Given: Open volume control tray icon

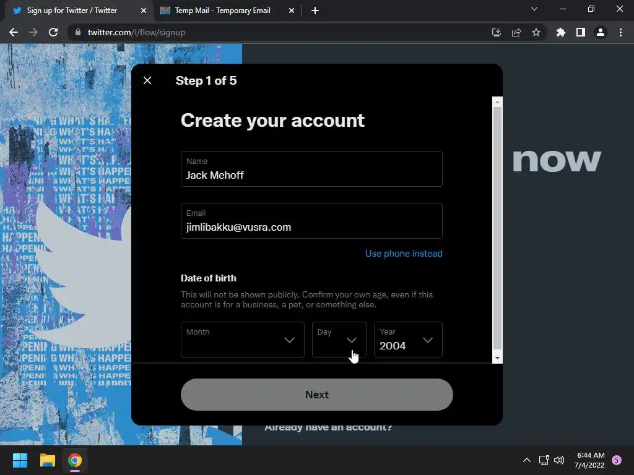Looking at the screenshot, I should [x=559, y=460].
